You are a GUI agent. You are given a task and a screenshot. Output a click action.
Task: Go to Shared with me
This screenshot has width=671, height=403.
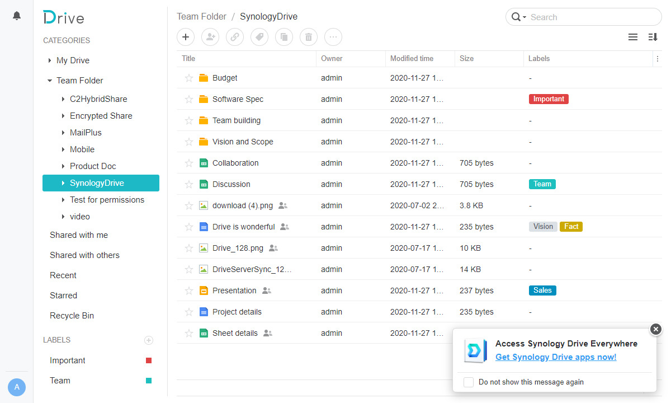click(x=79, y=235)
